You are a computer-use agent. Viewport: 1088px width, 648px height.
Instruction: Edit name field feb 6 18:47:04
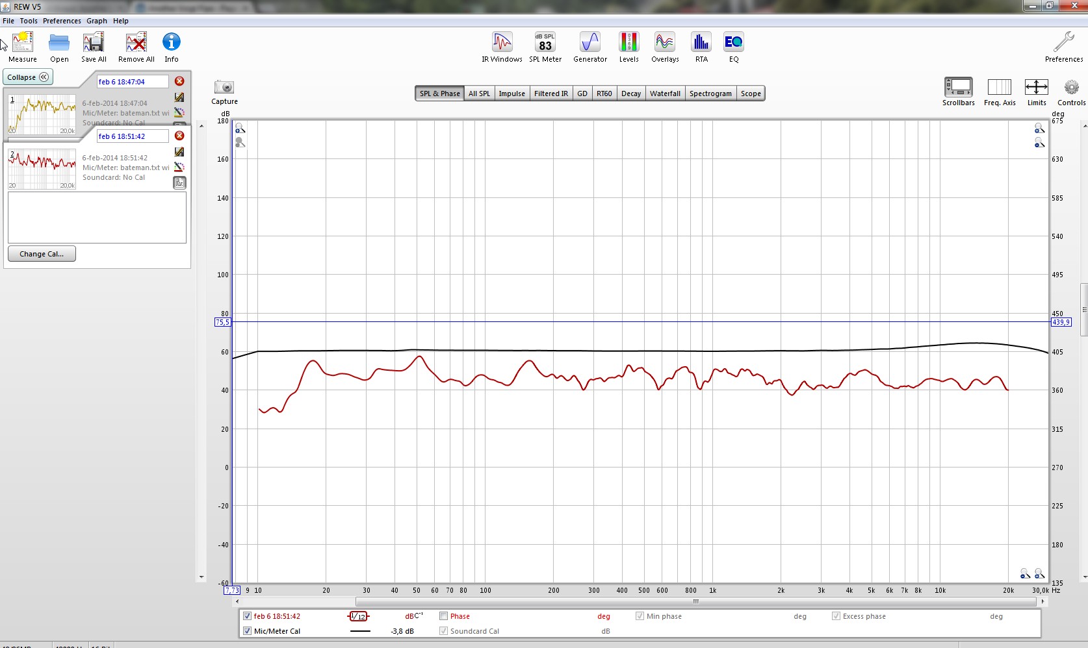tap(133, 82)
